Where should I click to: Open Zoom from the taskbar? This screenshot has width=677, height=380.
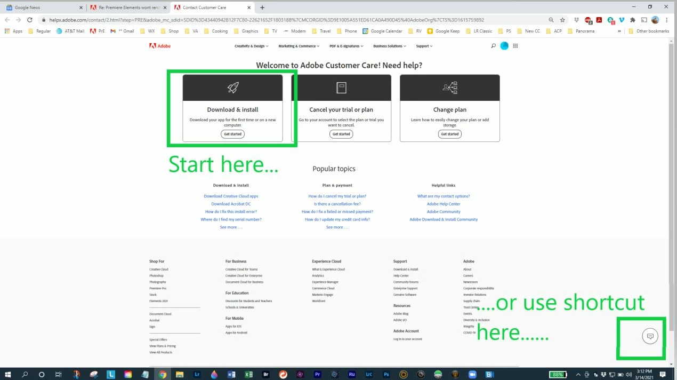click(472, 375)
